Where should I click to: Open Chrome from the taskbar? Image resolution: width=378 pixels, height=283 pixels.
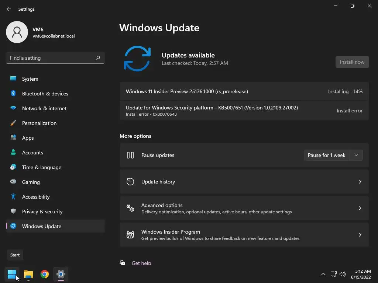coord(45,274)
